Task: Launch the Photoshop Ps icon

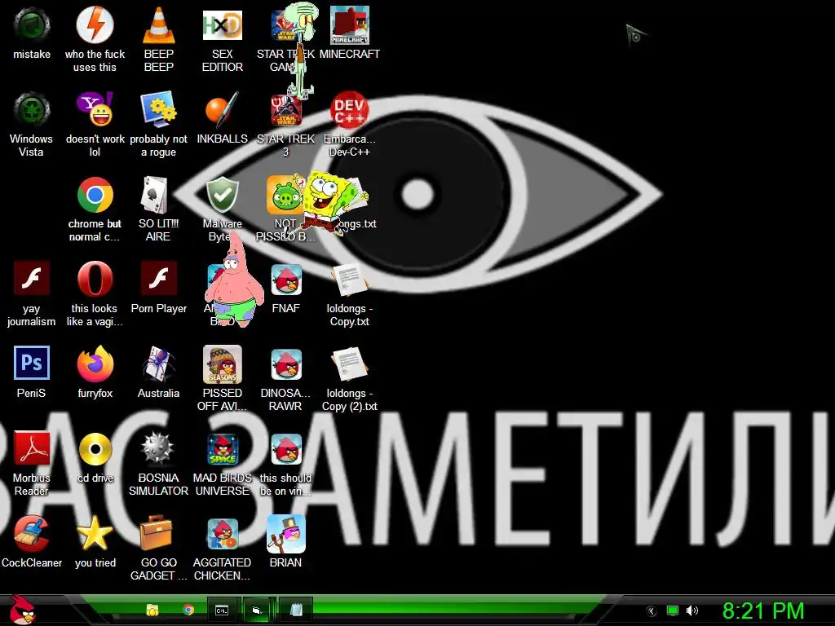Action: pos(32,363)
